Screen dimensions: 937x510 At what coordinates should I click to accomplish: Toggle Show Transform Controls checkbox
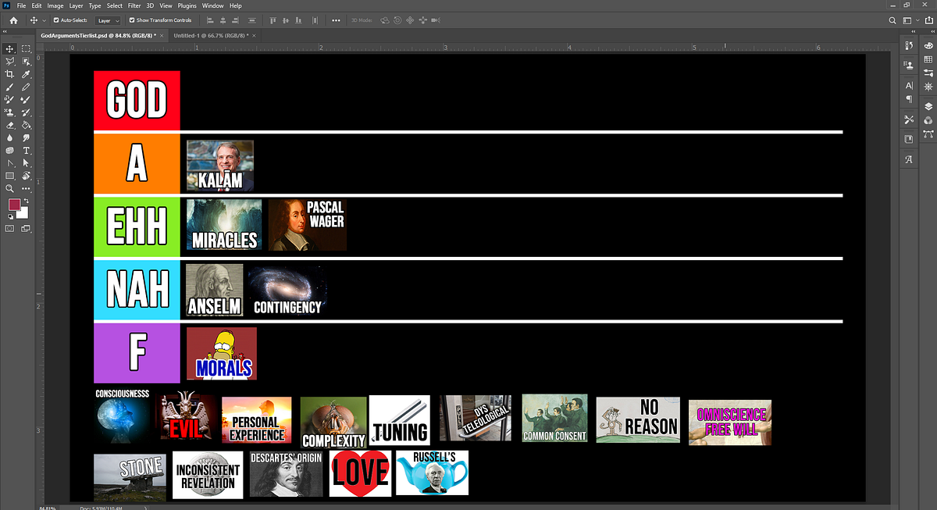click(132, 20)
